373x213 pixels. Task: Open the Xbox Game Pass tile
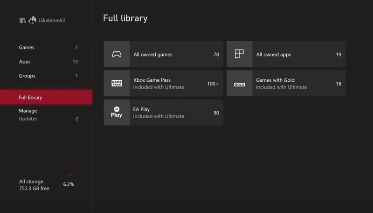[x=164, y=83]
